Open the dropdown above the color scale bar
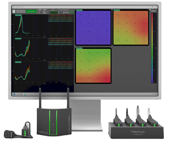Screen dimensions: 169x141 [x=153, y=11]
